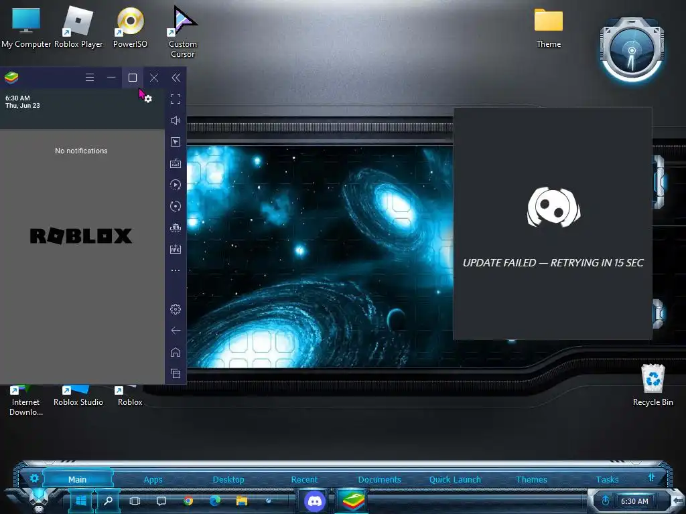Select Roblox Player desktop shortcut
686x514 pixels.
click(78, 27)
